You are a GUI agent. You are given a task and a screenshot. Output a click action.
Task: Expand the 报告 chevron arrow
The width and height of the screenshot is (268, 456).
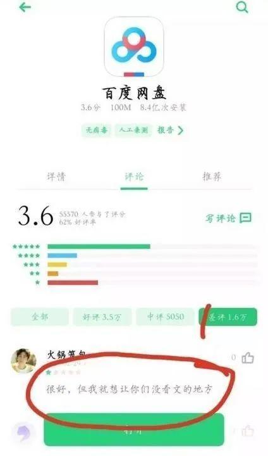tap(181, 130)
